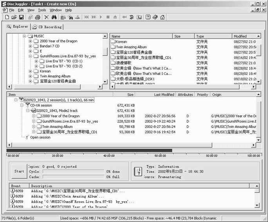Expand the E folder in the tree

point(30,51)
